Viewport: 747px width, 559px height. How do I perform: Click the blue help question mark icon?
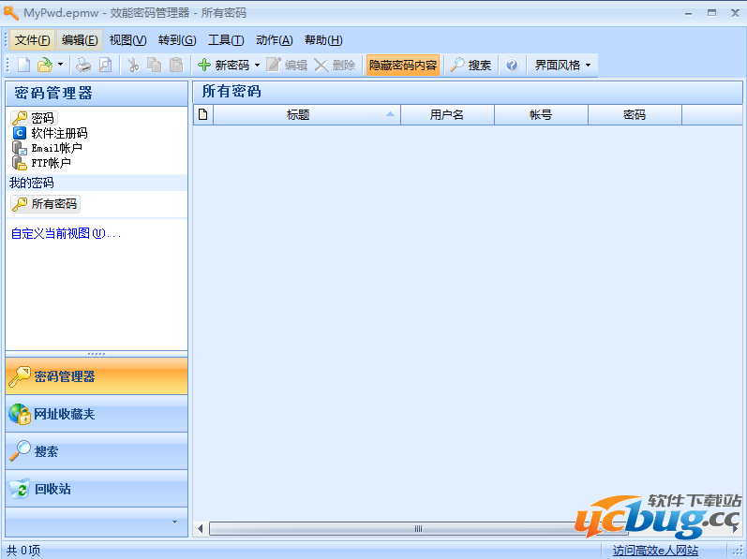point(512,65)
